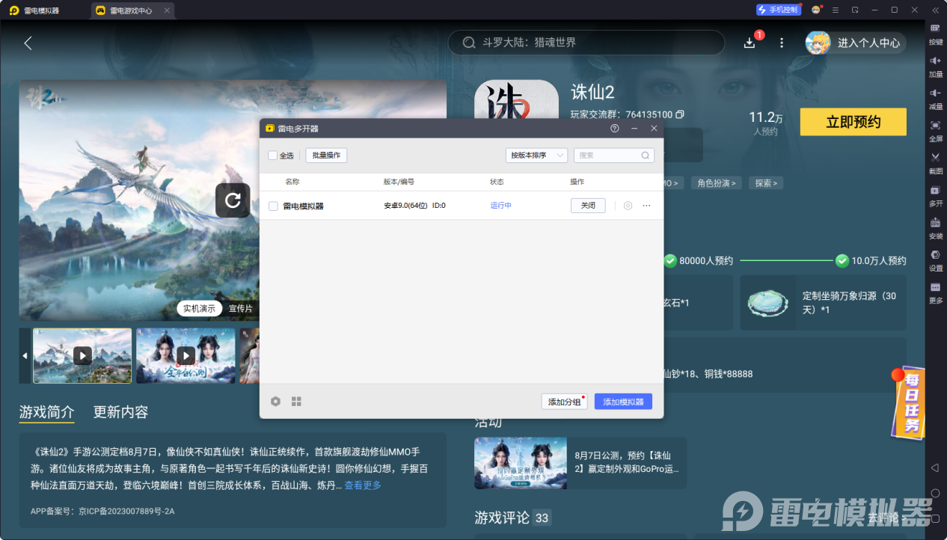
Task: Open the 按键 keyboard mapping tool
Action: (x=935, y=34)
